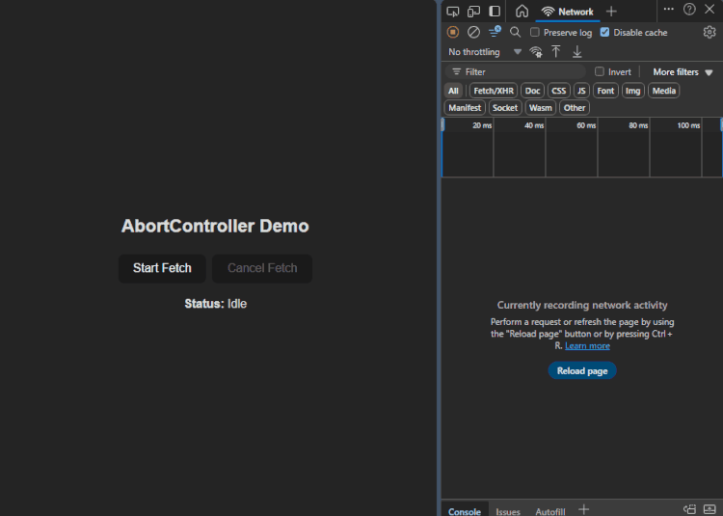Image resolution: width=723 pixels, height=516 pixels.
Task: Open the network search magnifier
Action: tap(515, 32)
